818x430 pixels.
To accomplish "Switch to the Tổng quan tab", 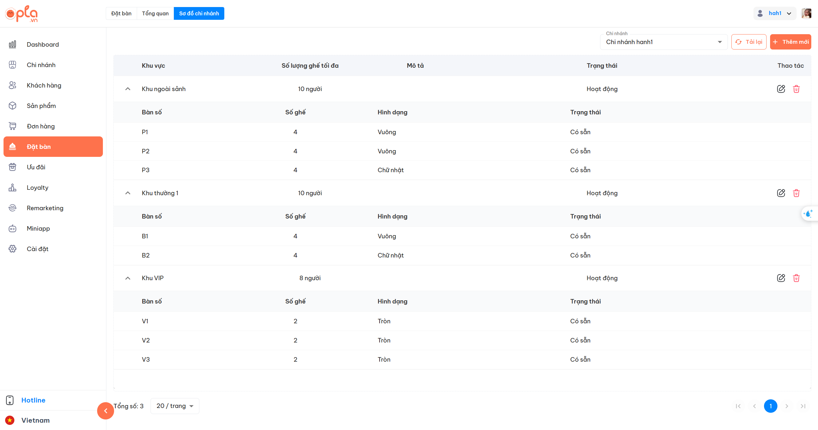I will [155, 13].
